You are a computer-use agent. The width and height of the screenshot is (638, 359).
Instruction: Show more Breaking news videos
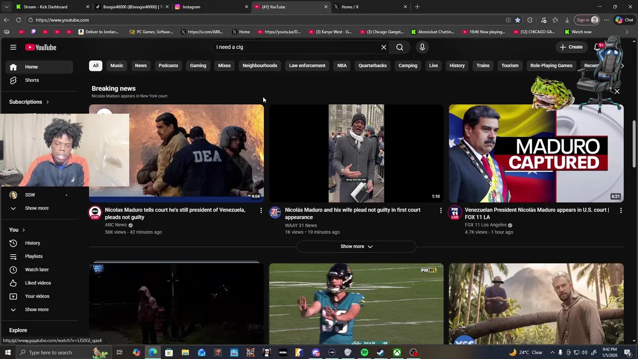356,246
